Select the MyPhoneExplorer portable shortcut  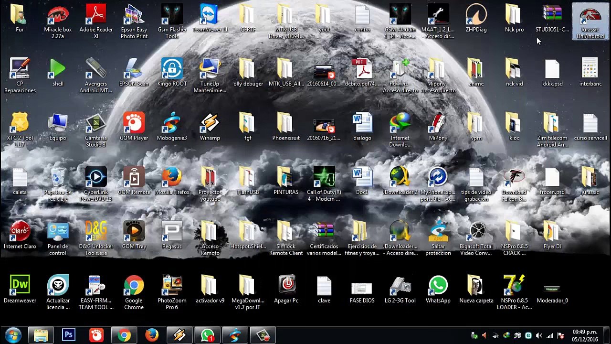click(x=438, y=184)
